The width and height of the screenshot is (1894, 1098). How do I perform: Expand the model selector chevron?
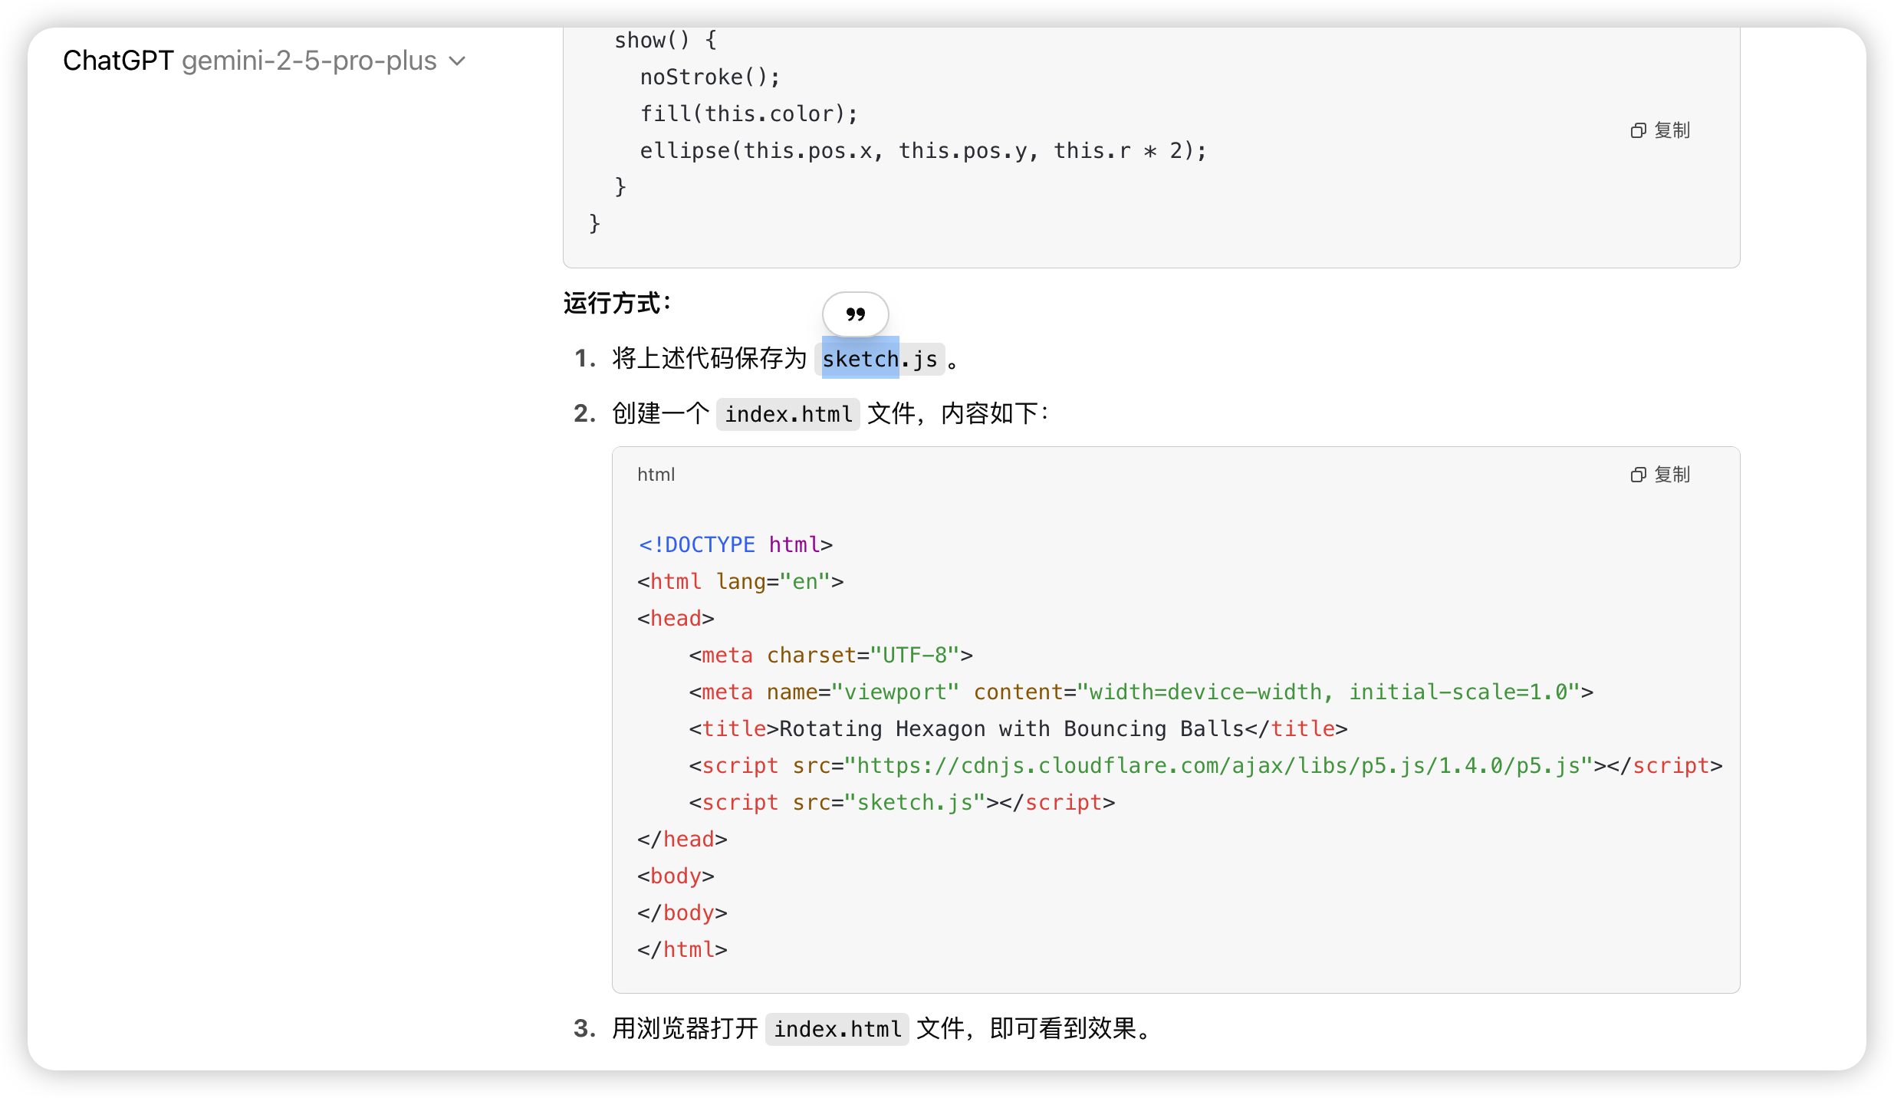[x=458, y=61]
